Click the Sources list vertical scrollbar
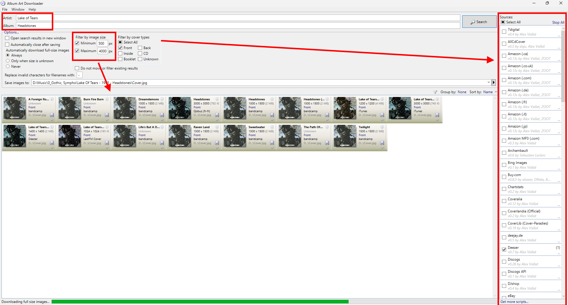Image resolution: width=568 pixels, height=305 pixels. pos(563,162)
